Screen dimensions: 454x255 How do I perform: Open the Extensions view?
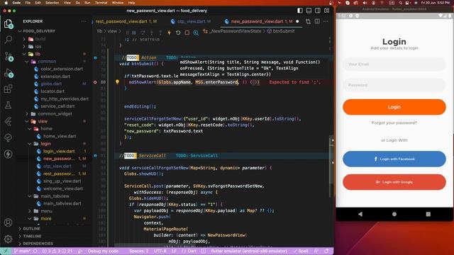(x=9, y=89)
